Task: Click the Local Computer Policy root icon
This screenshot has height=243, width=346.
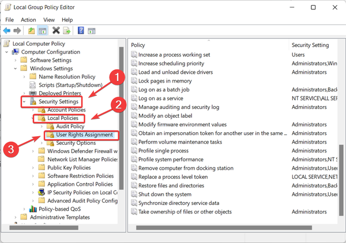Action: [x=7, y=43]
